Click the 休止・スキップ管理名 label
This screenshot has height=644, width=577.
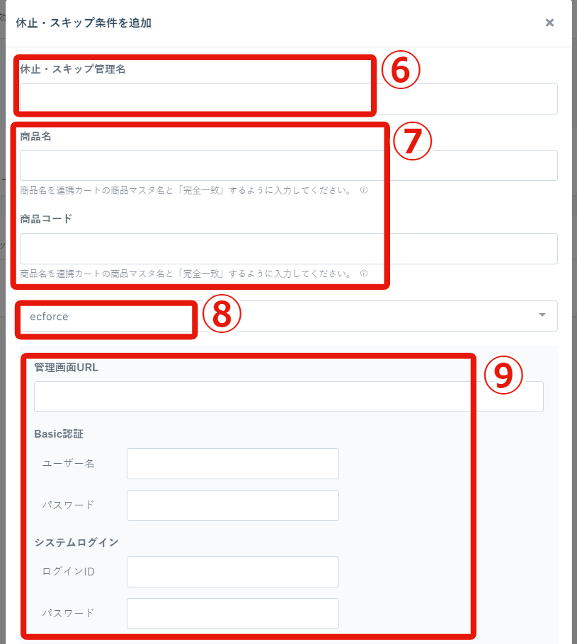click(73, 69)
